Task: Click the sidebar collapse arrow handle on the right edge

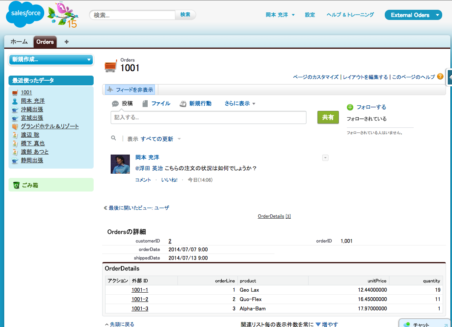Action: click(449, 77)
